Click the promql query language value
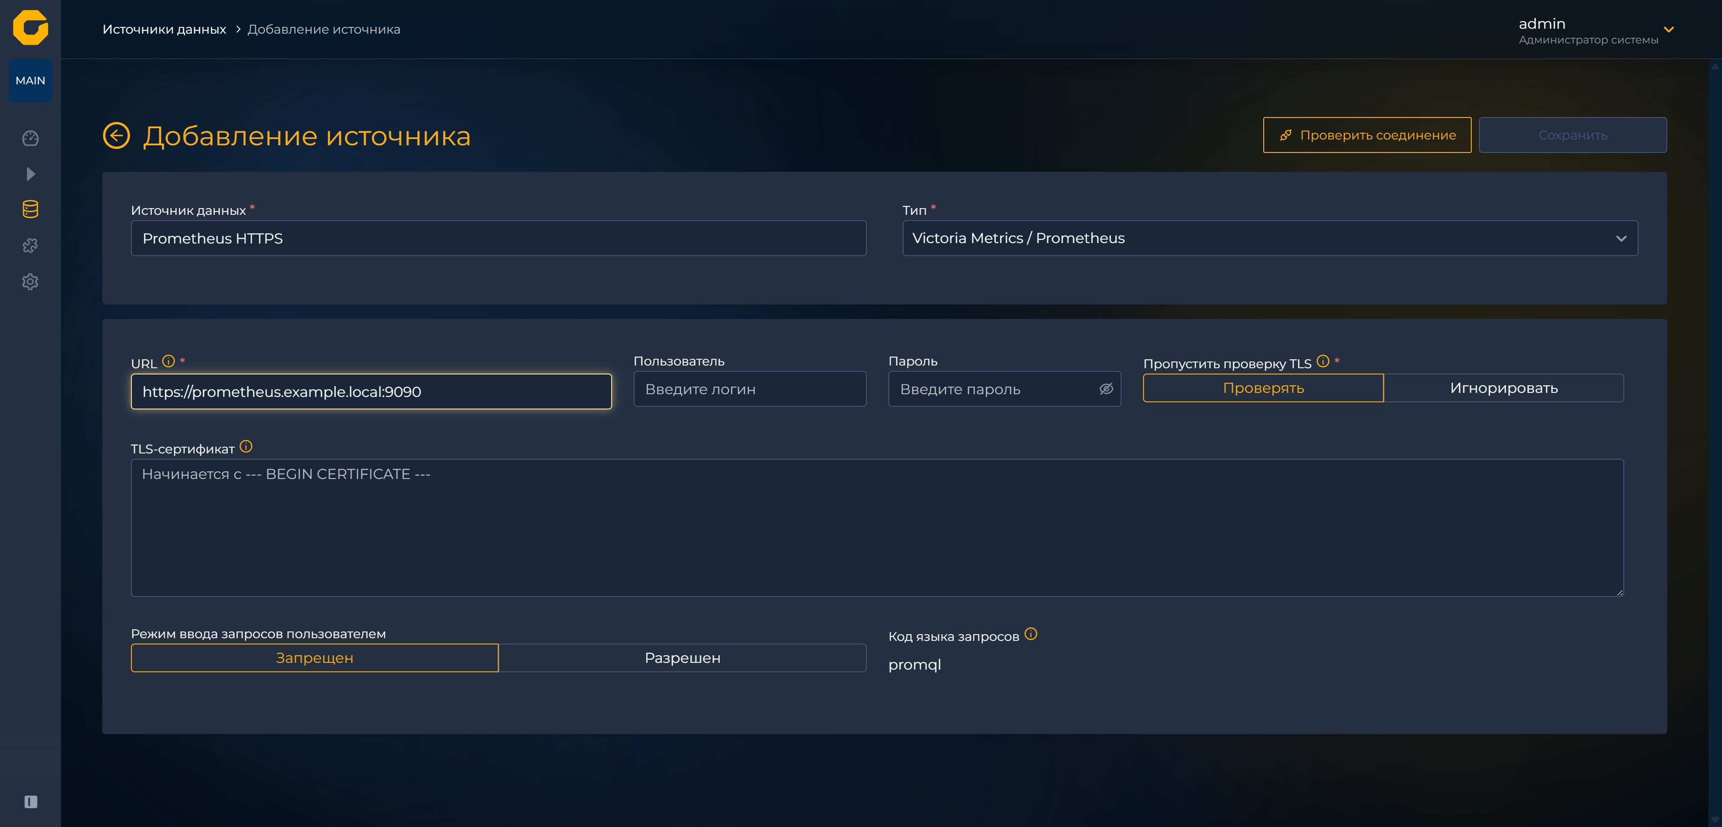 point(914,665)
